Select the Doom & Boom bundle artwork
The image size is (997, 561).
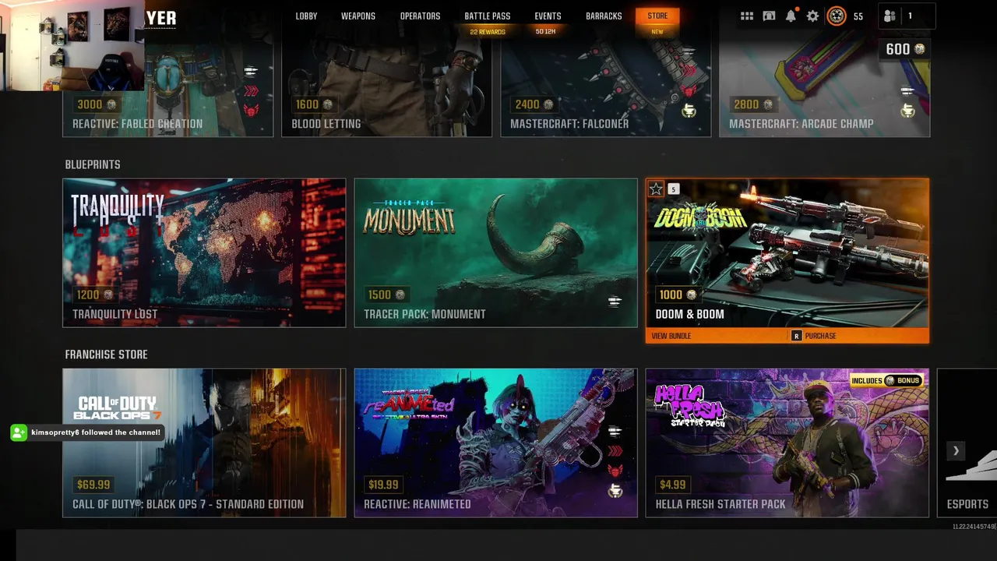click(x=787, y=253)
